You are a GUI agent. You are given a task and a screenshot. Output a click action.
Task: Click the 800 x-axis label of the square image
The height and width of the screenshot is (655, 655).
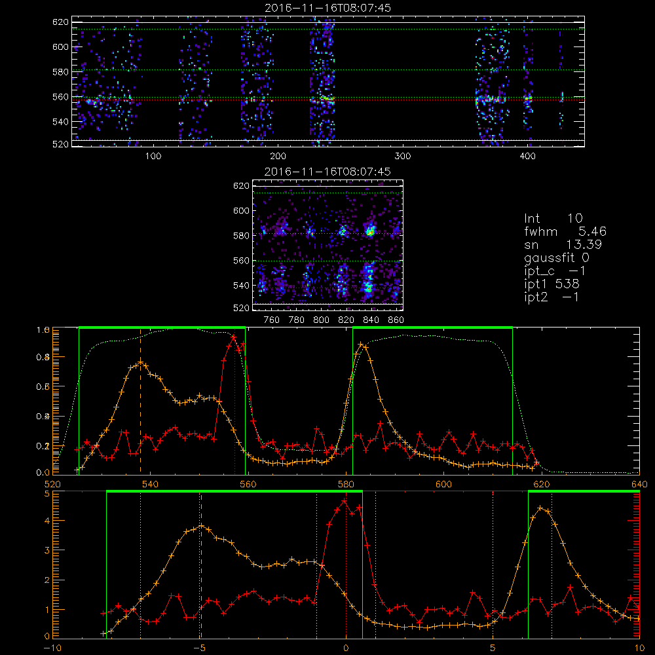pos(321,320)
